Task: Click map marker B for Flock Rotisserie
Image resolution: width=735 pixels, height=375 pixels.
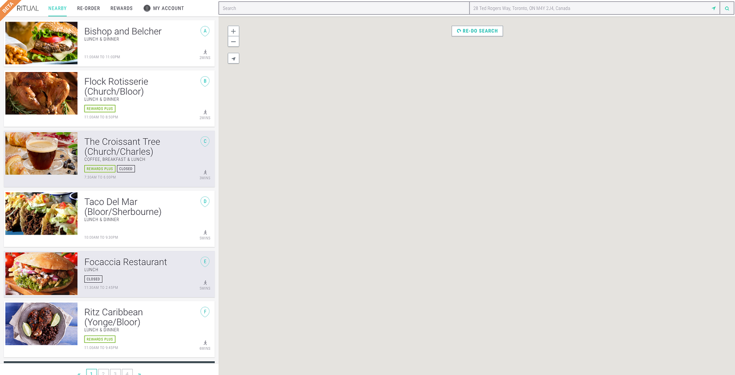Action: pyautogui.click(x=205, y=81)
